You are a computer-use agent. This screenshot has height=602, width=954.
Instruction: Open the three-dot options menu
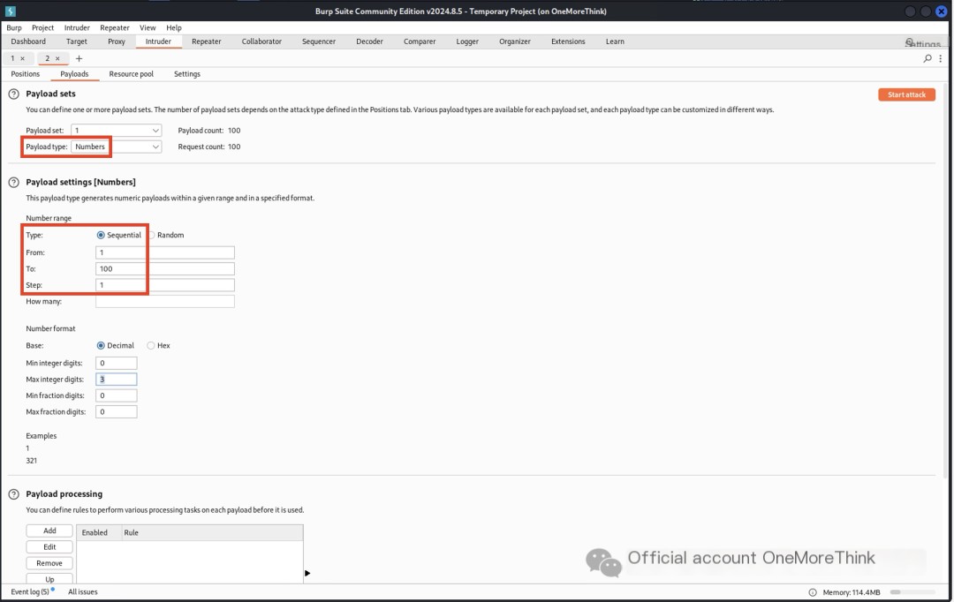[941, 58]
